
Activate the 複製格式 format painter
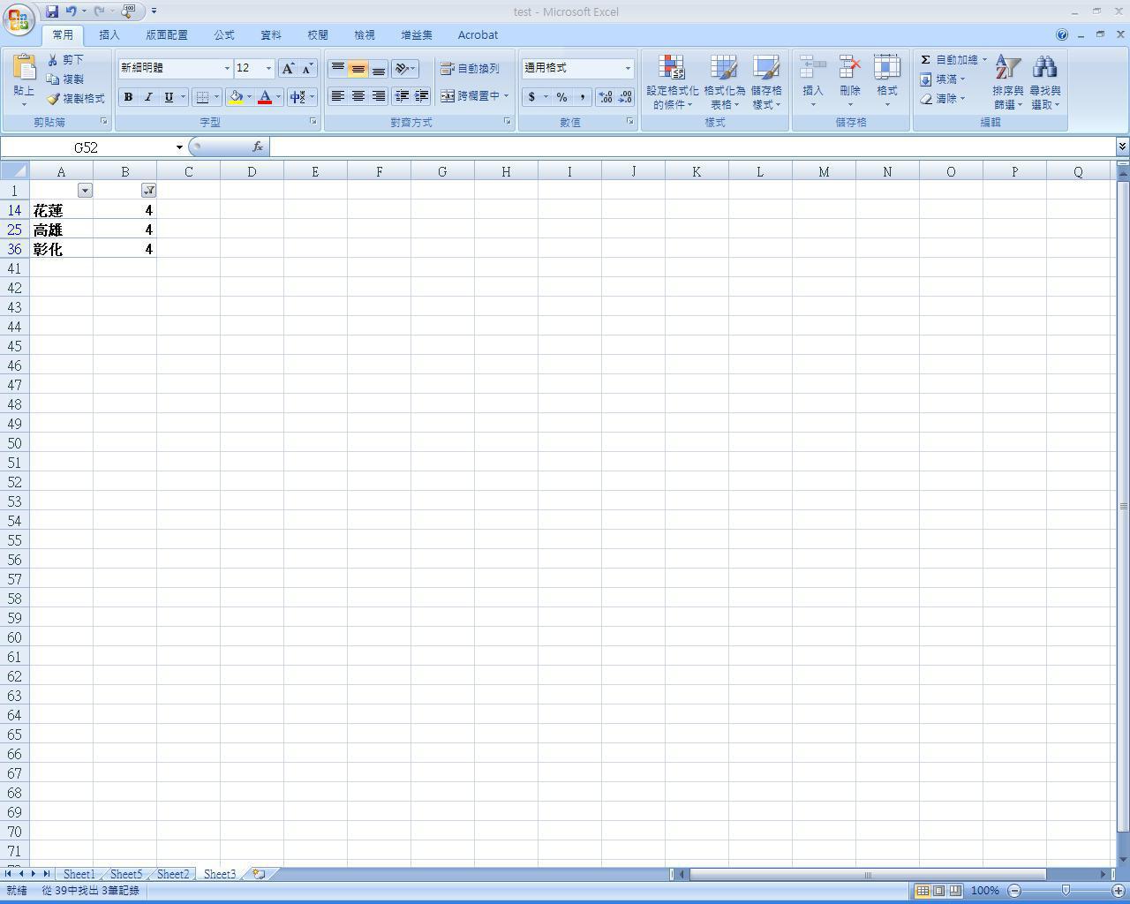click(x=76, y=99)
